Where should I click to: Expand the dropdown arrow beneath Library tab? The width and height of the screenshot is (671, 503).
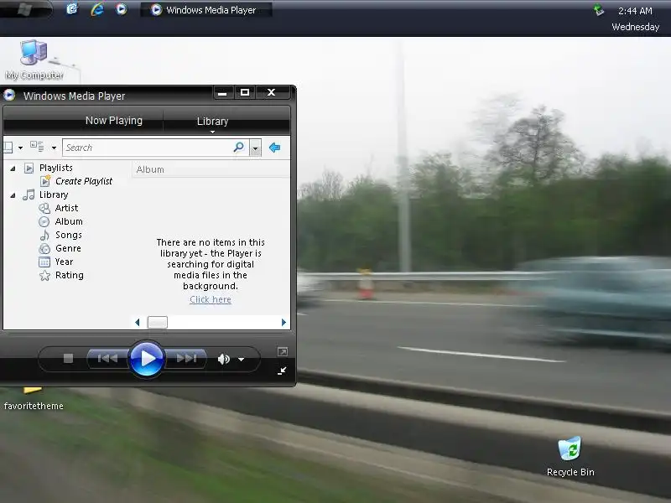213,132
